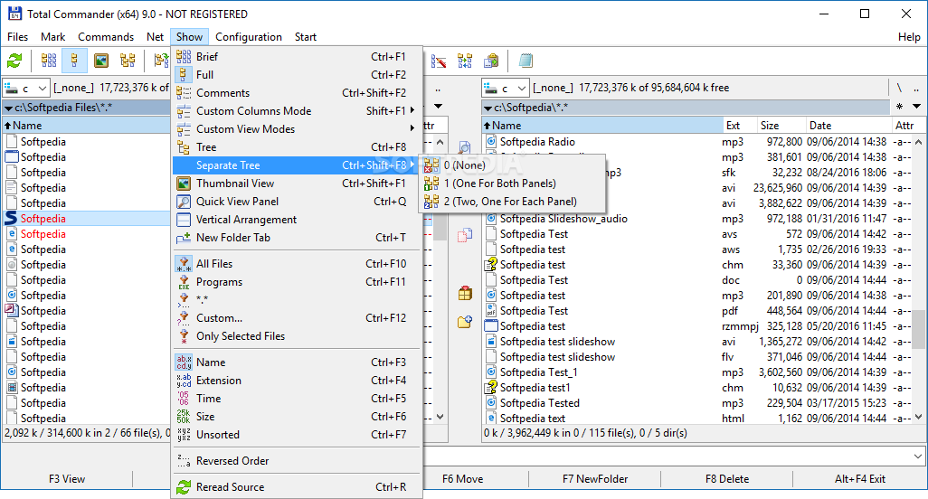Open Custom... file filter
The width and height of the screenshot is (928, 499).
(x=298, y=318)
